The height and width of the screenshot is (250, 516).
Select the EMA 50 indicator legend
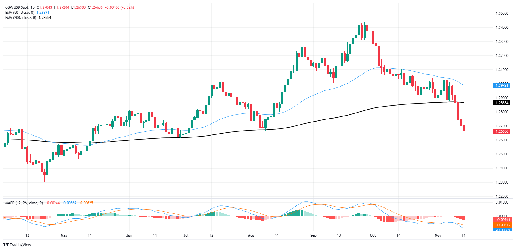(20, 13)
